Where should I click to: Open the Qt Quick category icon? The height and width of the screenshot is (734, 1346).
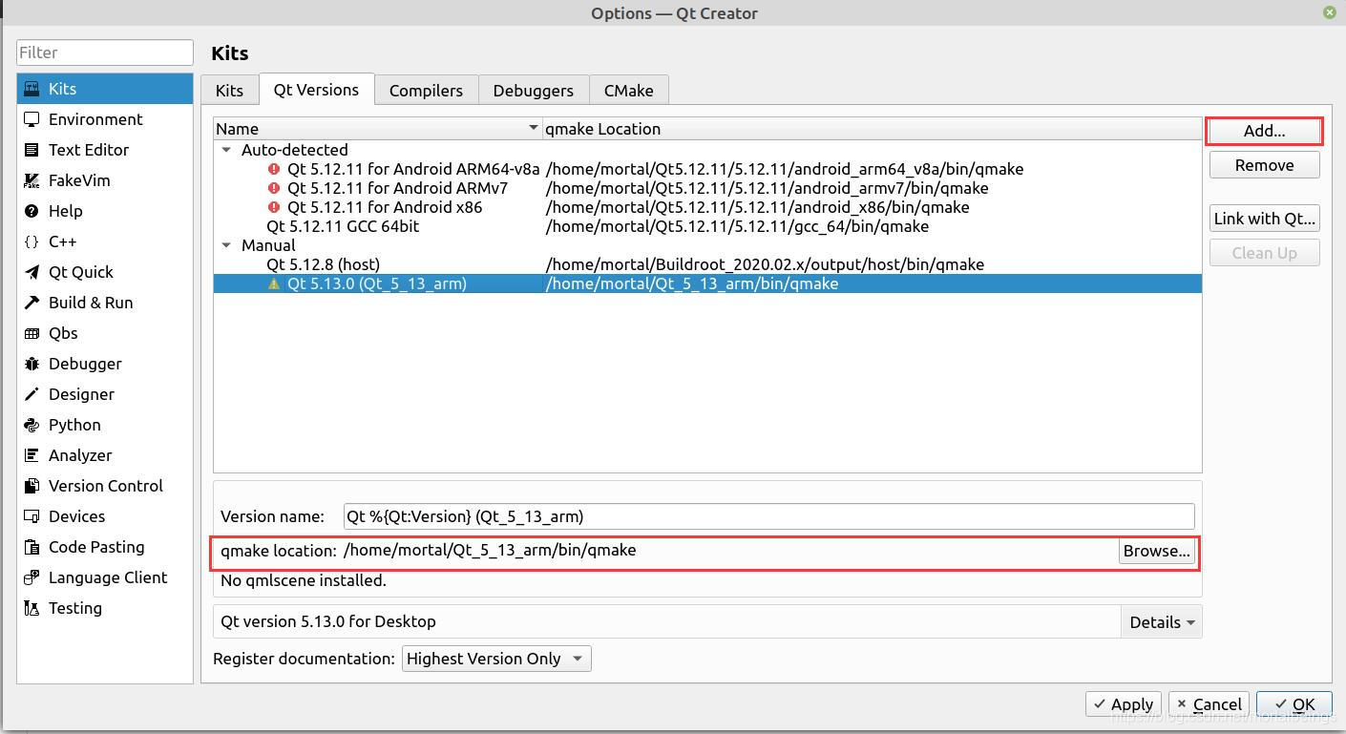(x=32, y=272)
